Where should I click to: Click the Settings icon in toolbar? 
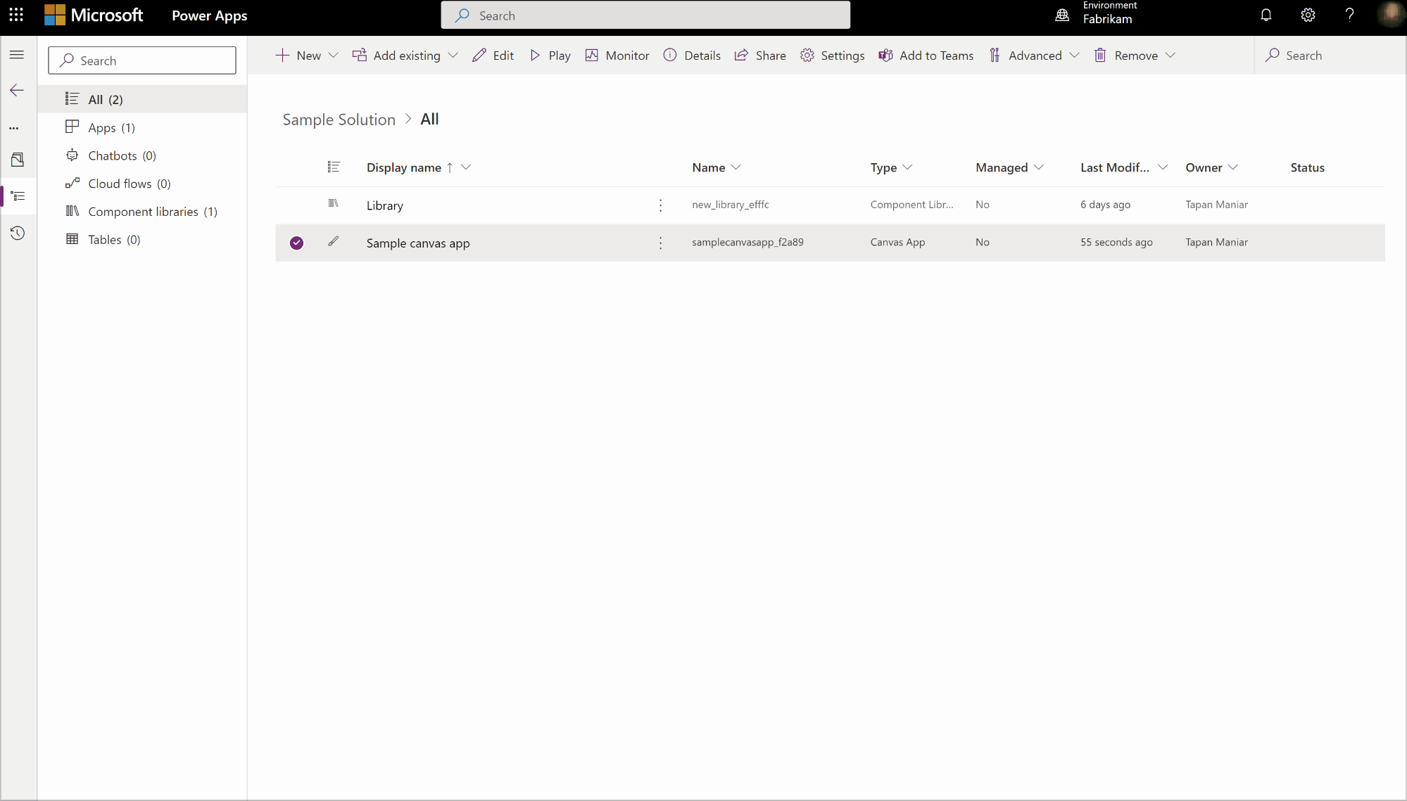[x=807, y=55]
